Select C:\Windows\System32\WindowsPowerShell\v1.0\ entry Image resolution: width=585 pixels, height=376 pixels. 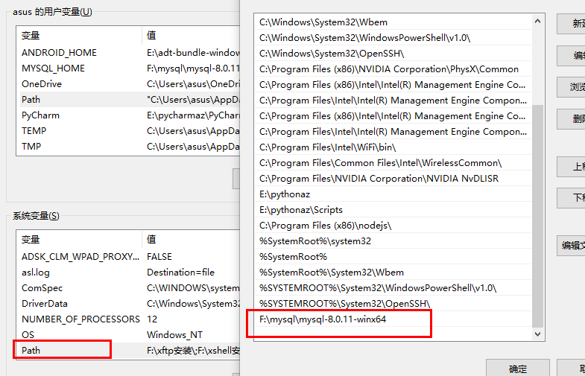393,38
